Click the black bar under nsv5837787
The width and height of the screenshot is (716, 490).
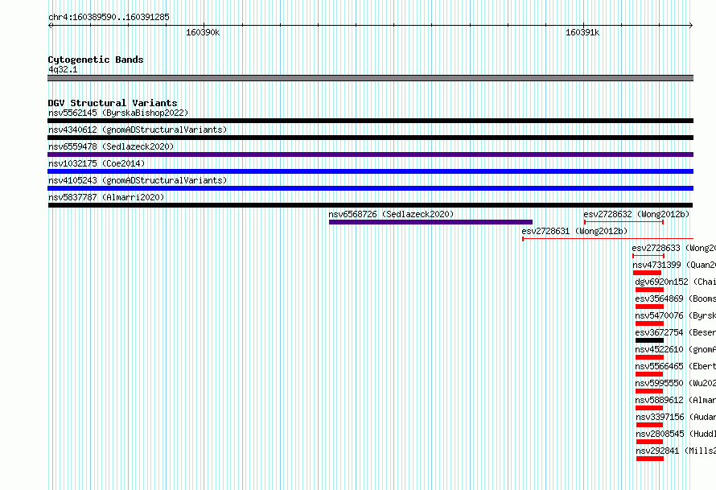[370, 205]
